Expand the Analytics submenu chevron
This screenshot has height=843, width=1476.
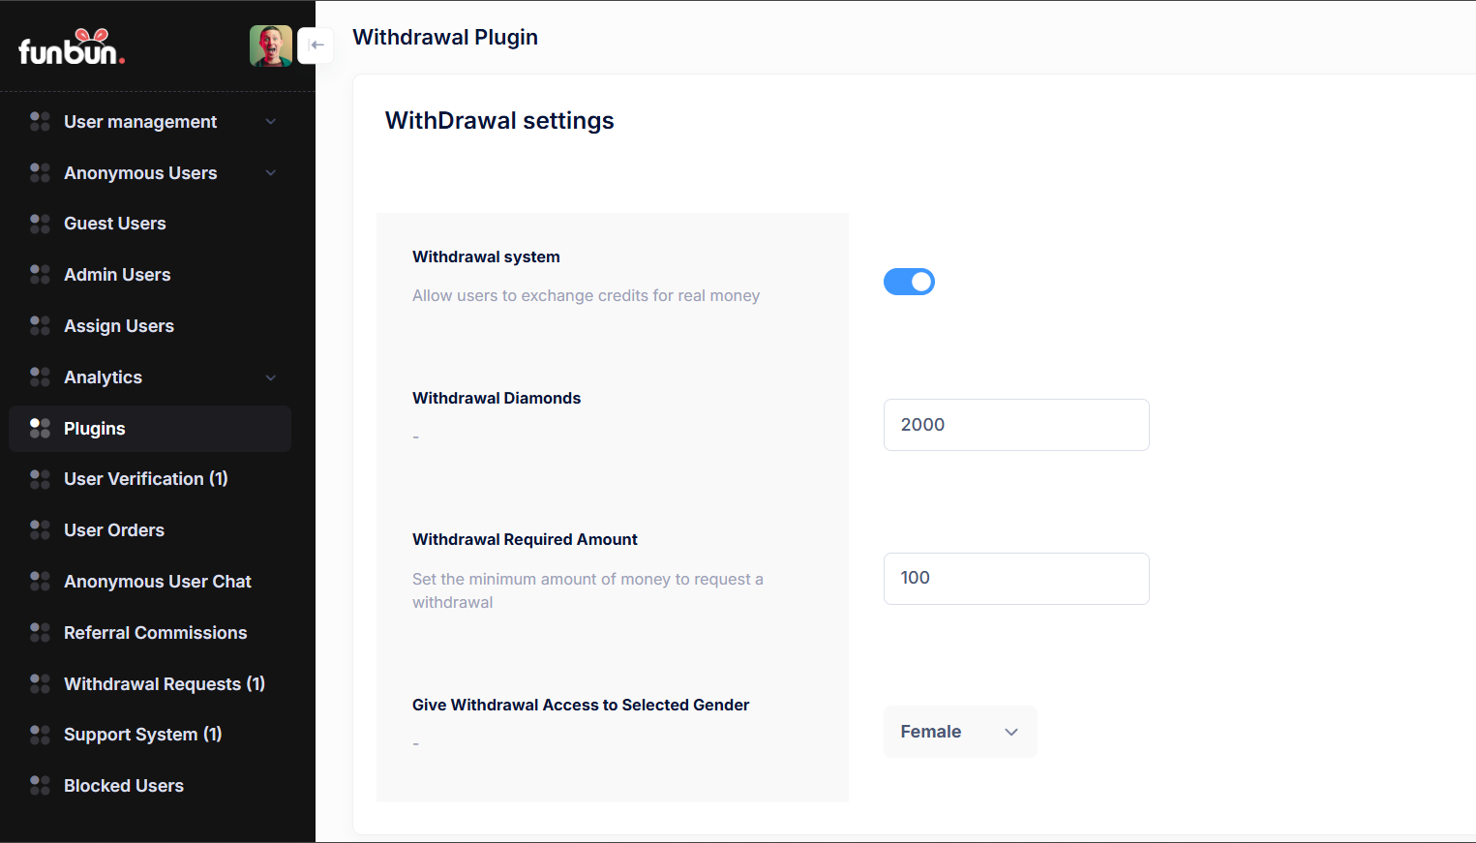tap(271, 377)
